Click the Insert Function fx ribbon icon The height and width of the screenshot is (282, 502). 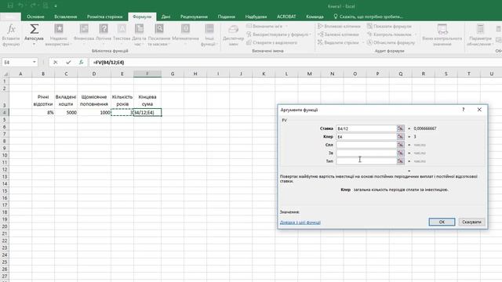pyautogui.click(x=11, y=30)
